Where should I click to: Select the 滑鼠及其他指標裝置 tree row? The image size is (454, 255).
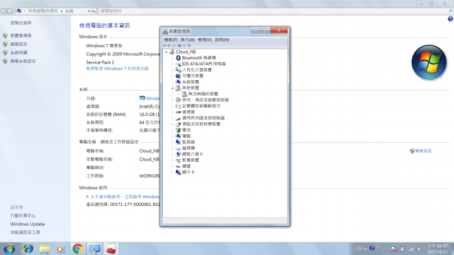198,124
